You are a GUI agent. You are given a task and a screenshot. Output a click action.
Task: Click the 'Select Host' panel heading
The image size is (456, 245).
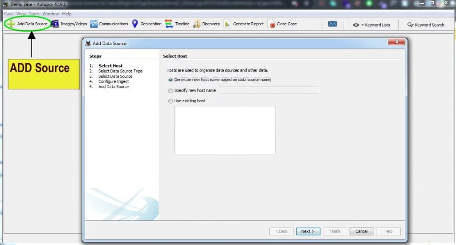coord(175,56)
